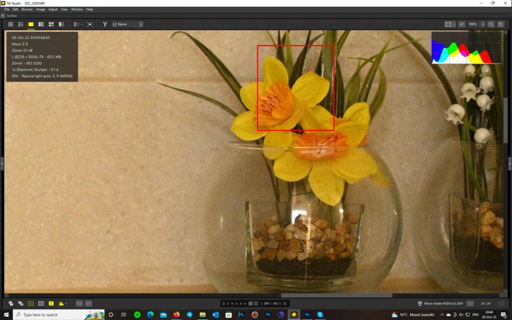Open the Name sort order dropdown
Viewport: 512px width, 320px height.
point(127,24)
